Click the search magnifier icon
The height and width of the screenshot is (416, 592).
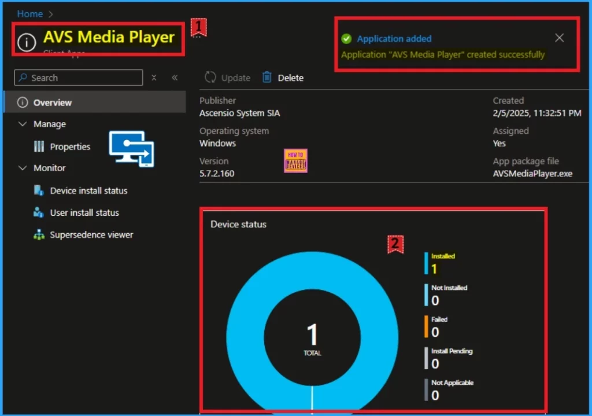point(23,78)
